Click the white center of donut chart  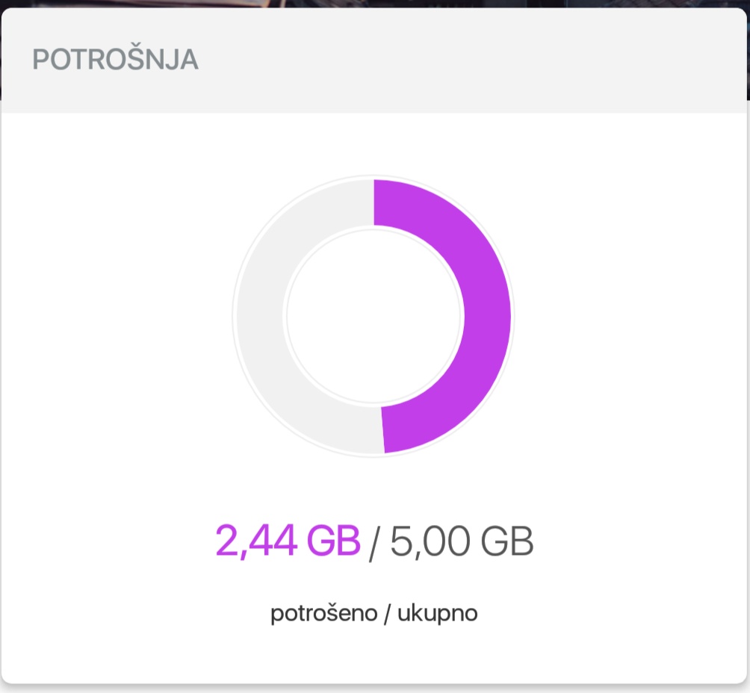point(374,316)
